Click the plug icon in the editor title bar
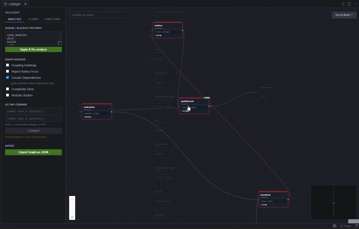The width and height of the screenshot is (359, 229). (x=343, y=4)
